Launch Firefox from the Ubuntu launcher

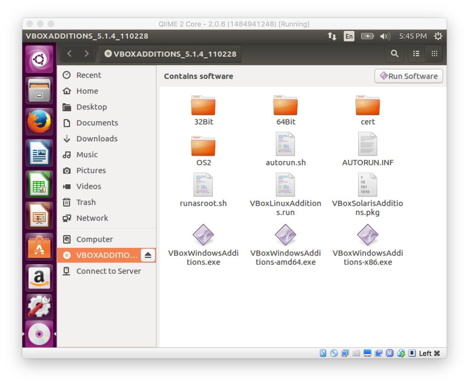coord(39,122)
